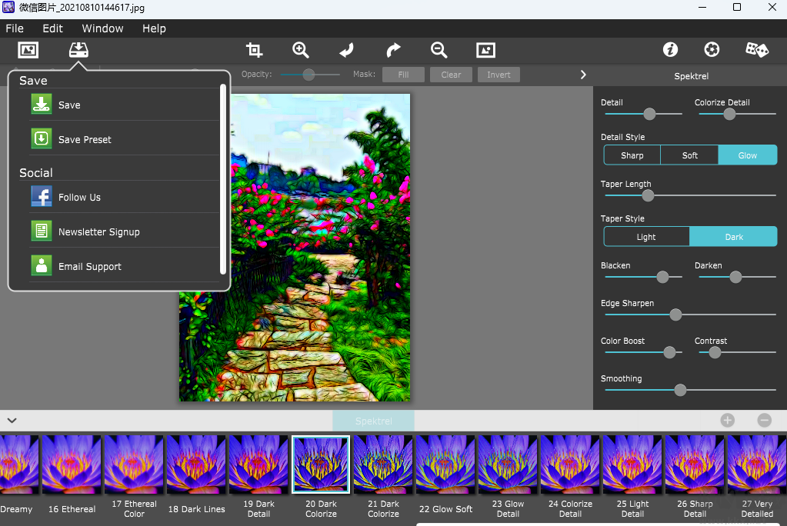The image size is (787, 526).
Task: Open the Edit menu
Action: tap(52, 28)
